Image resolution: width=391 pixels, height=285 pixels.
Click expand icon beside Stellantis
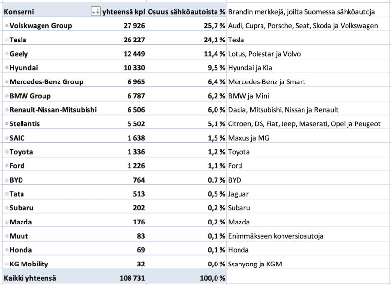6,124
